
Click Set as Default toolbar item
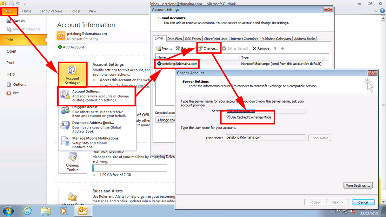235,48
